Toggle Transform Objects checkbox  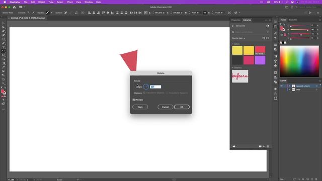click(144, 93)
